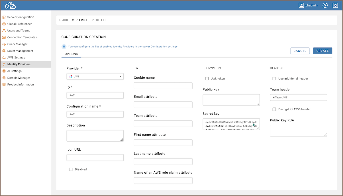The width and height of the screenshot is (343, 196).
Task: Select the OPTIONS tab
Action: 71,54
